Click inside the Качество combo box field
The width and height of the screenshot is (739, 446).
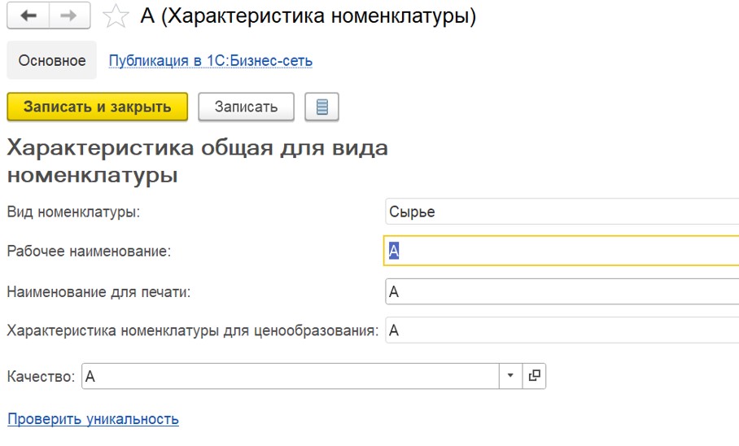[x=291, y=376]
